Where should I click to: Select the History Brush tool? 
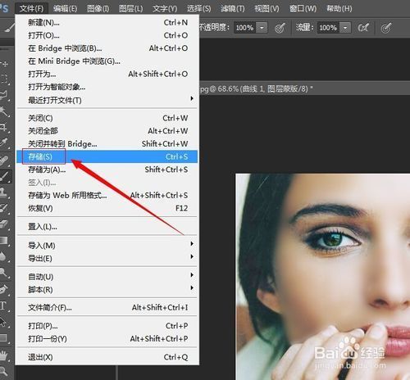5,208
